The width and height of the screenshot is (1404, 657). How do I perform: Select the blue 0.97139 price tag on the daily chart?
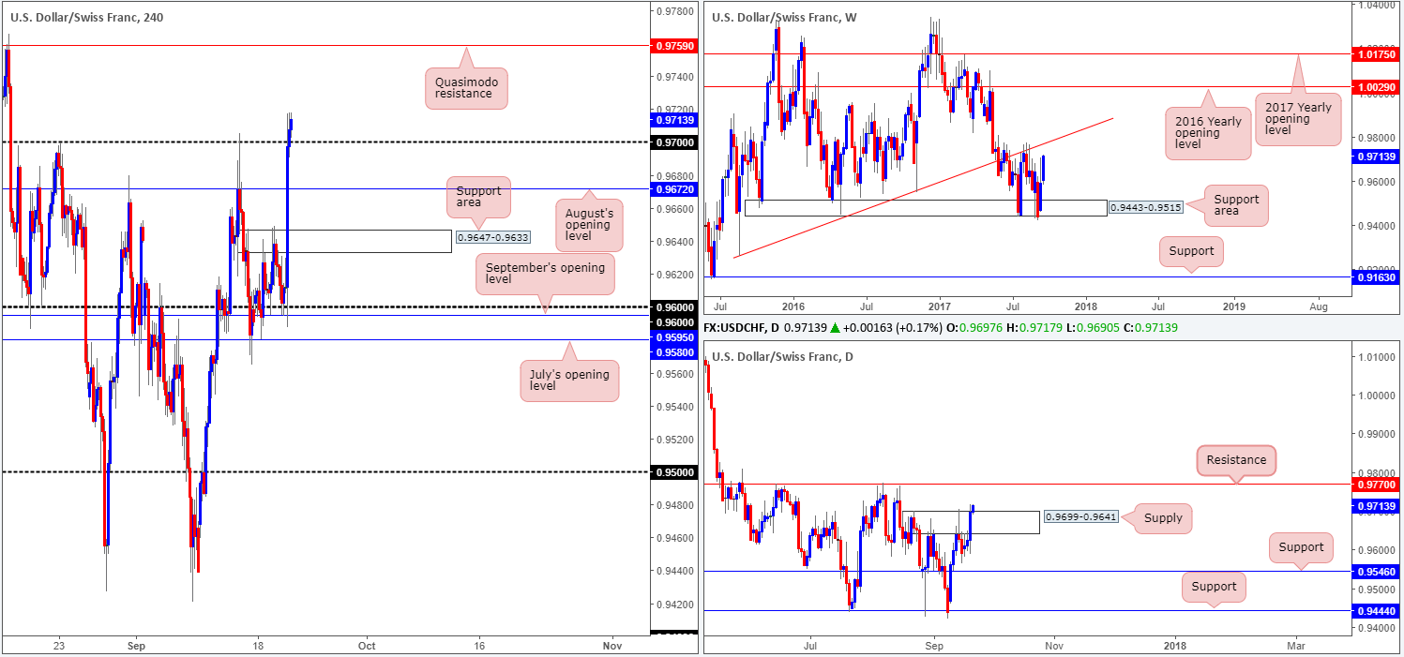[1377, 506]
